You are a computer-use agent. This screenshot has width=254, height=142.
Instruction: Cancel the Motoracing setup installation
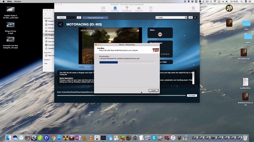pyautogui.click(x=153, y=90)
